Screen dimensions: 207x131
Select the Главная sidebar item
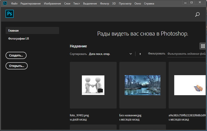coord(32,31)
